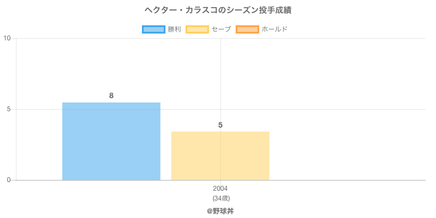
Task: Click the yellow セーブ legend color box
Action: [x=197, y=29]
